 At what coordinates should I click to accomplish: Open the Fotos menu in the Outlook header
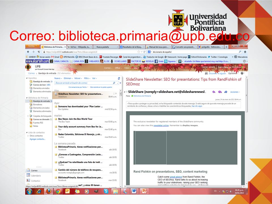click(127, 68)
